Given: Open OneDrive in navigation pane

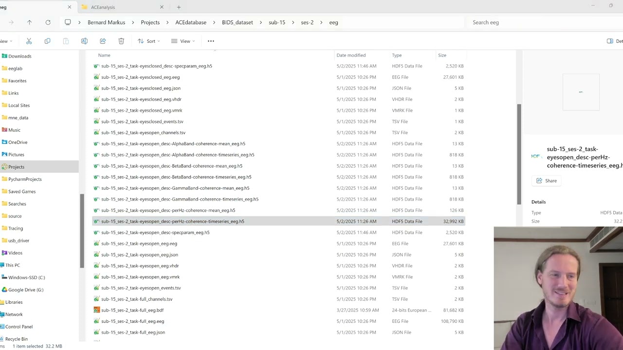Looking at the screenshot, I should coord(18,142).
